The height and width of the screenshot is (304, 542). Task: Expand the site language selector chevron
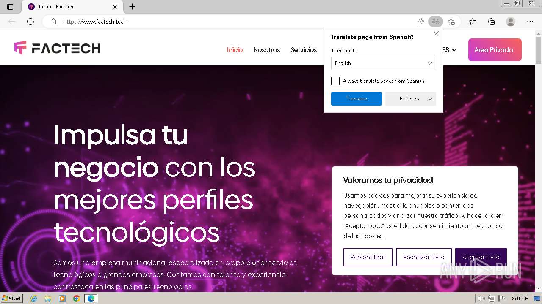(x=454, y=50)
